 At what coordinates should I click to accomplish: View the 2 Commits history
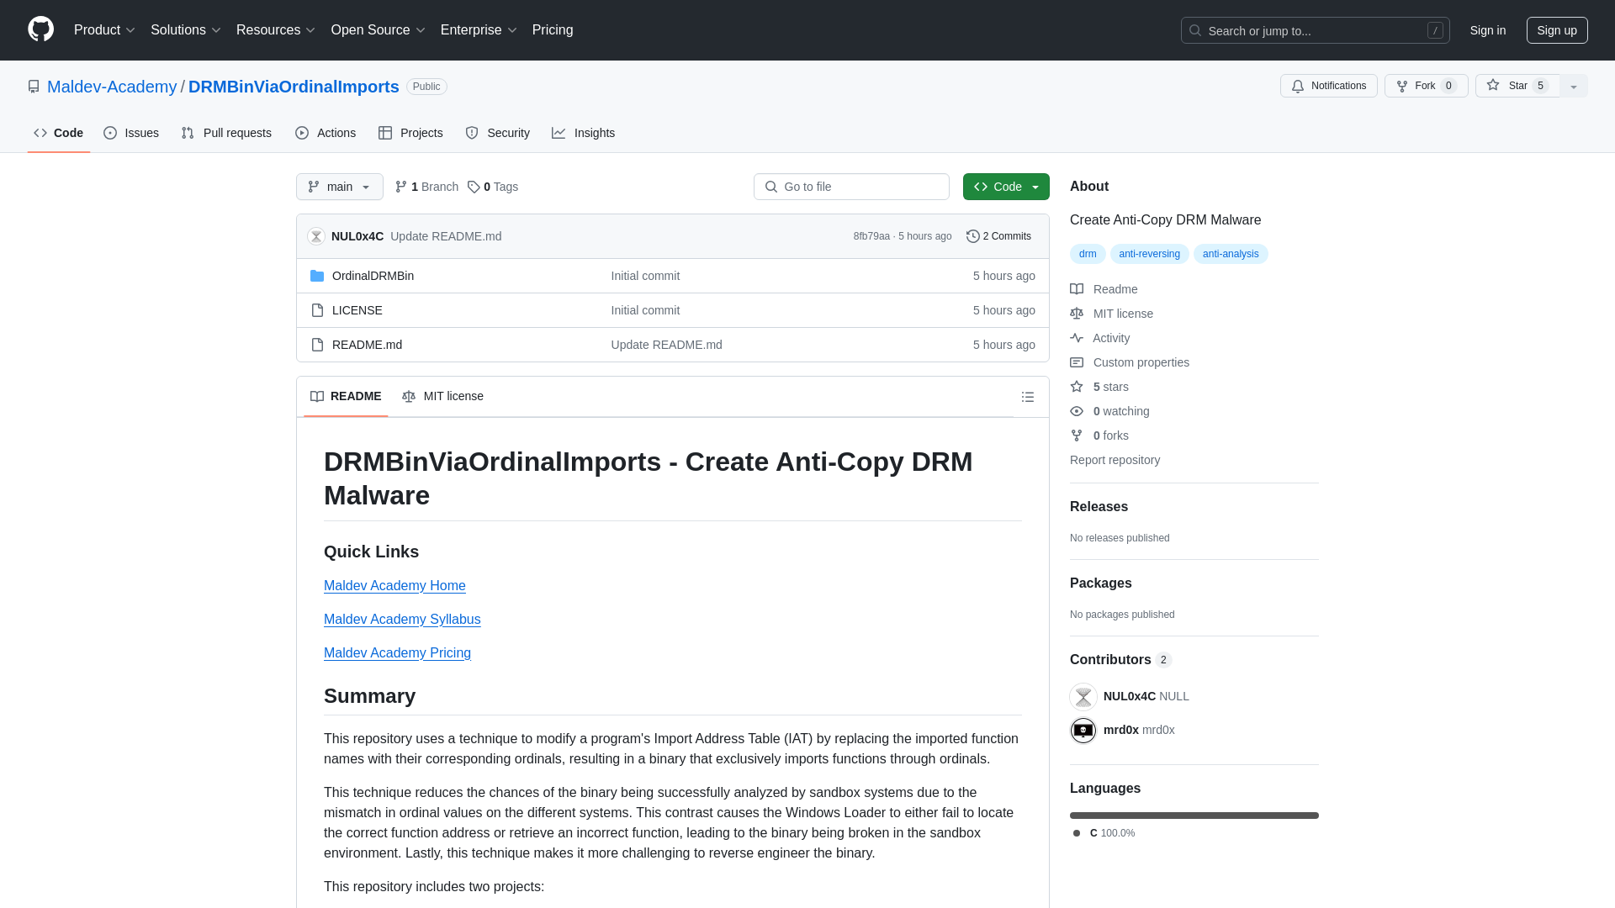pyautogui.click(x=998, y=236)
